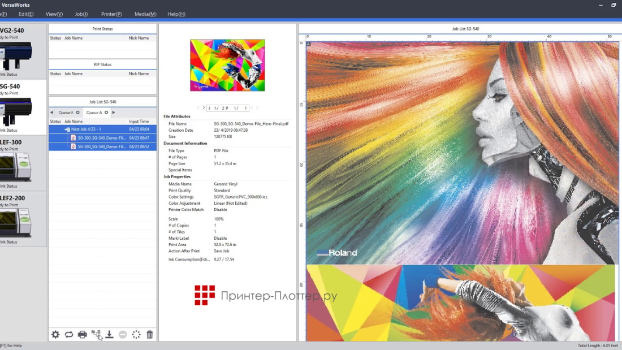Click the dotted spinner icon in toolbar
The image size is (622, 350).
pos(136,335)
